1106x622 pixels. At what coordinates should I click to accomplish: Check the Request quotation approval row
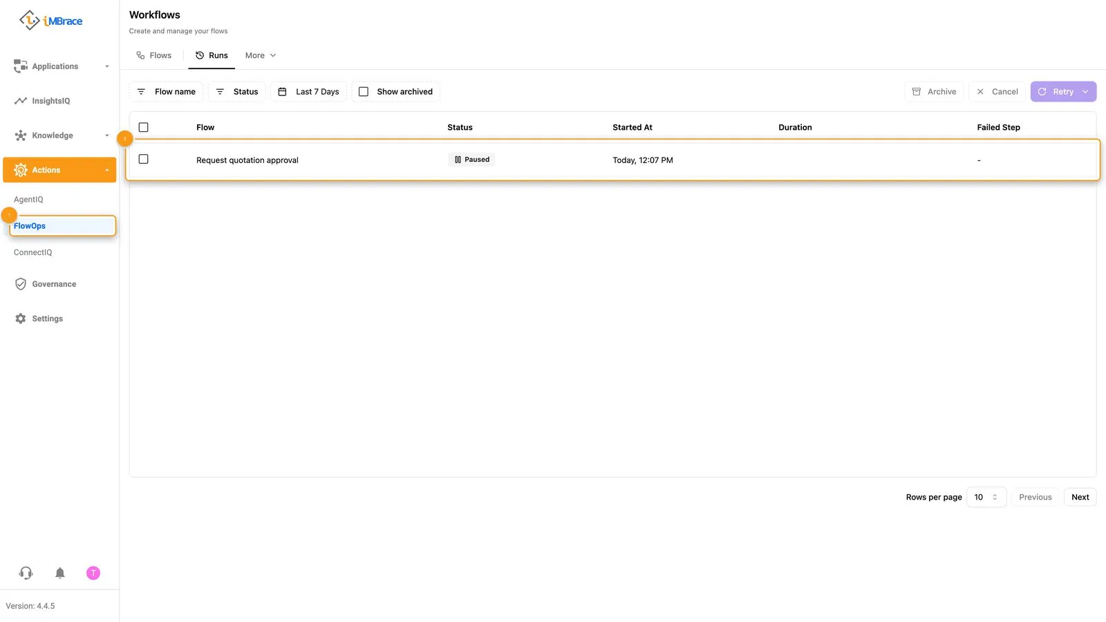(144, 159)
